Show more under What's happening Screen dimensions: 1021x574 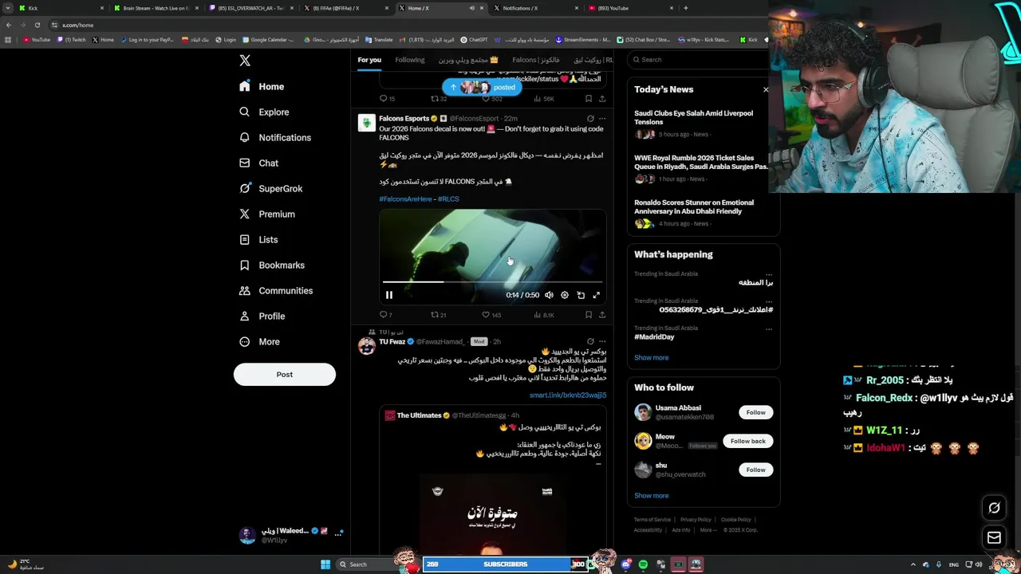coord(652,358)
